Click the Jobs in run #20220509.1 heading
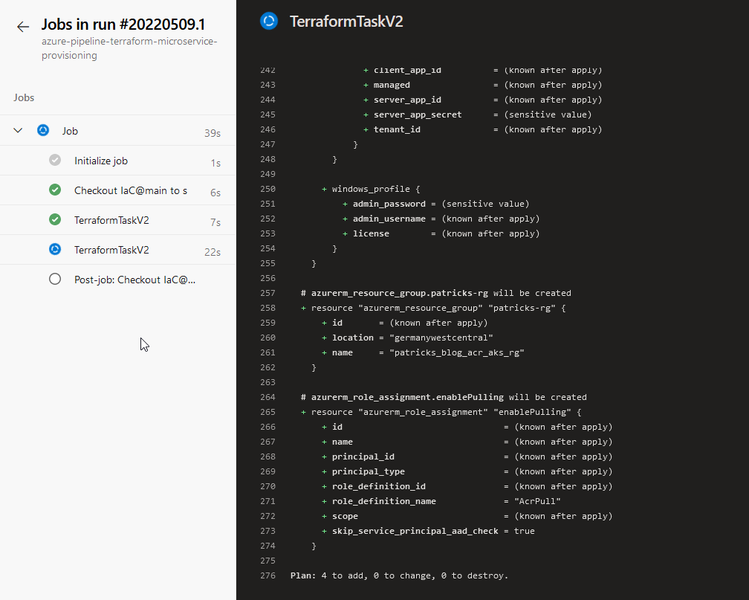This screenshot has height=600, width=749. pyautogui.click(x=123, y=25)
